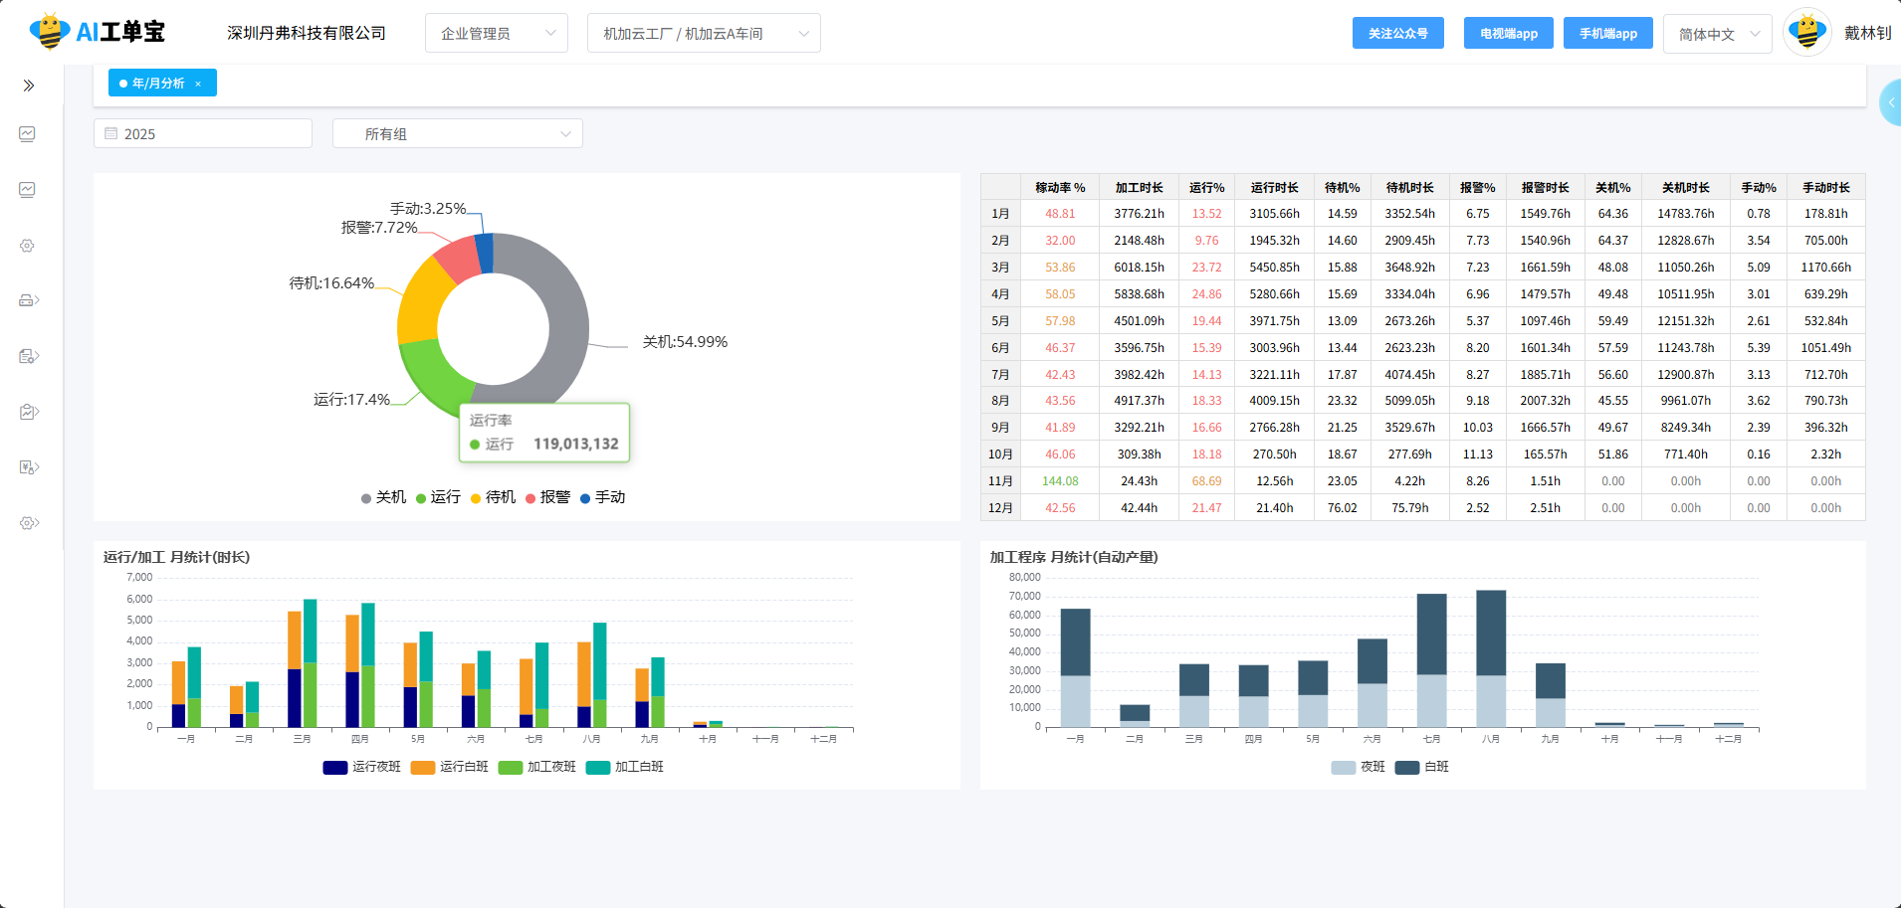Expand the 机加云工厂 / 机加云A车间 selector

click(704, 34)
